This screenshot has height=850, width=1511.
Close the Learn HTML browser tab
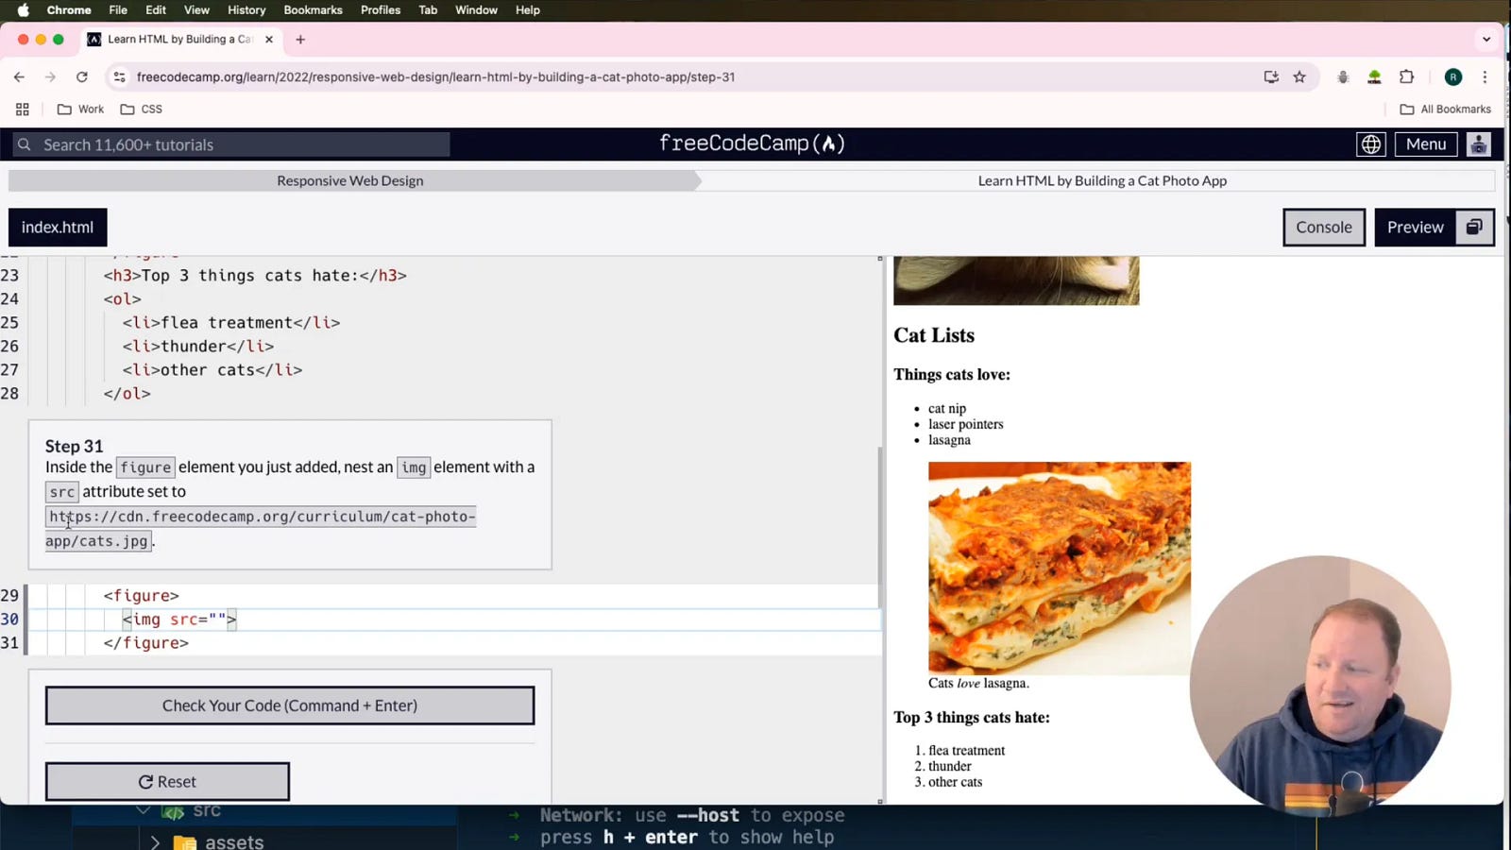pos(269,40)
